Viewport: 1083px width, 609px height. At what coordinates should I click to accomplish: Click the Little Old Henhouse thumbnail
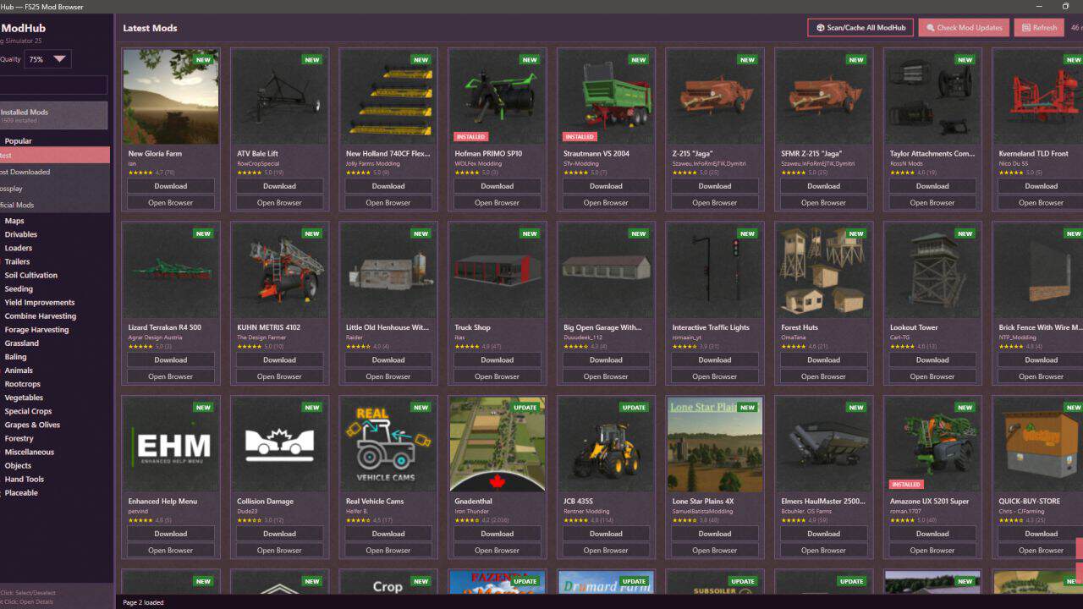[x=388, y=271]
